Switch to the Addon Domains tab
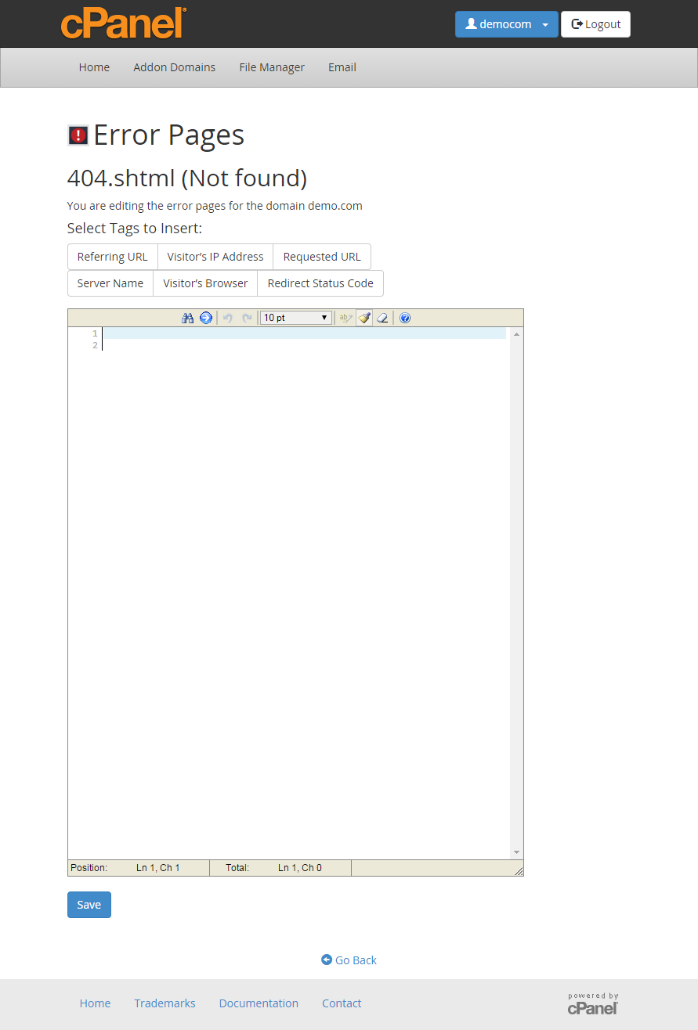 coord(174,67)
